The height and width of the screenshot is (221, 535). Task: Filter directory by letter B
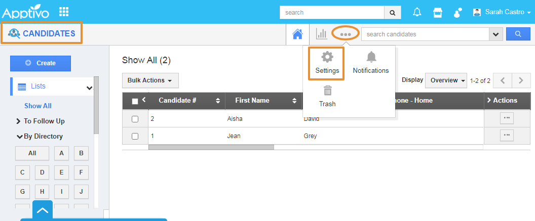pos(81,153)
